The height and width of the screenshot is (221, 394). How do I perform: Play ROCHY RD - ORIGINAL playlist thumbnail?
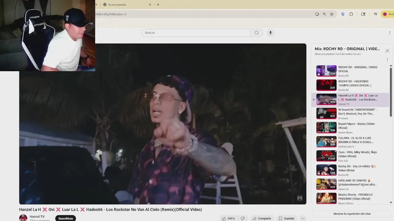(326, 71)
